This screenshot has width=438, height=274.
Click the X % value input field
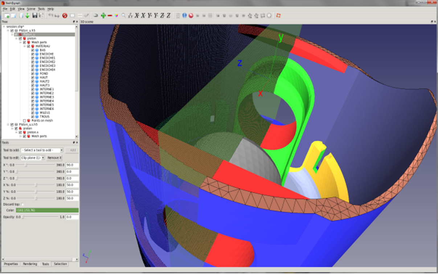coord(72,185)
